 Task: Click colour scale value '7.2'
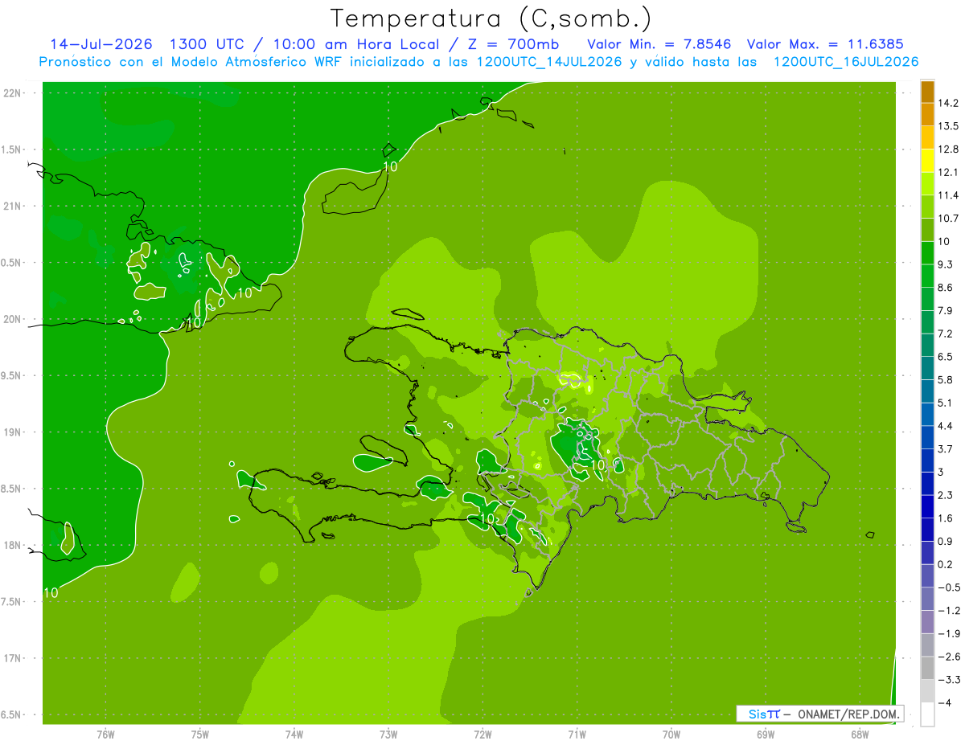946,334
